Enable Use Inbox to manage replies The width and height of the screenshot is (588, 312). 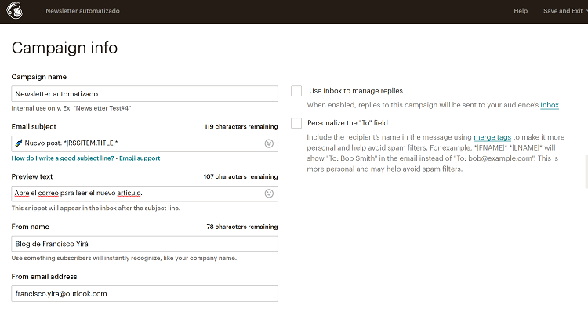point(296,91)
